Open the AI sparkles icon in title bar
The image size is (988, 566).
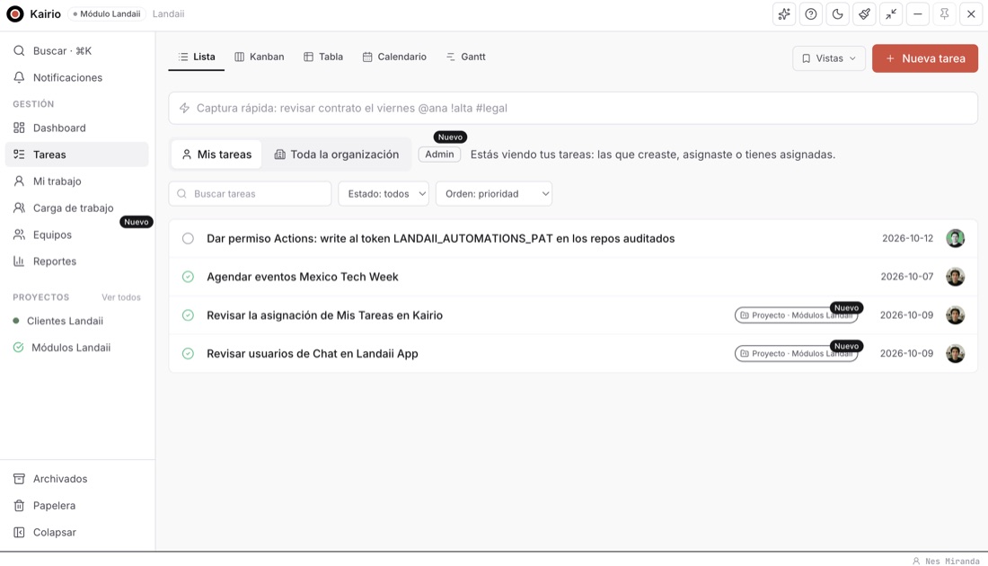784,13
